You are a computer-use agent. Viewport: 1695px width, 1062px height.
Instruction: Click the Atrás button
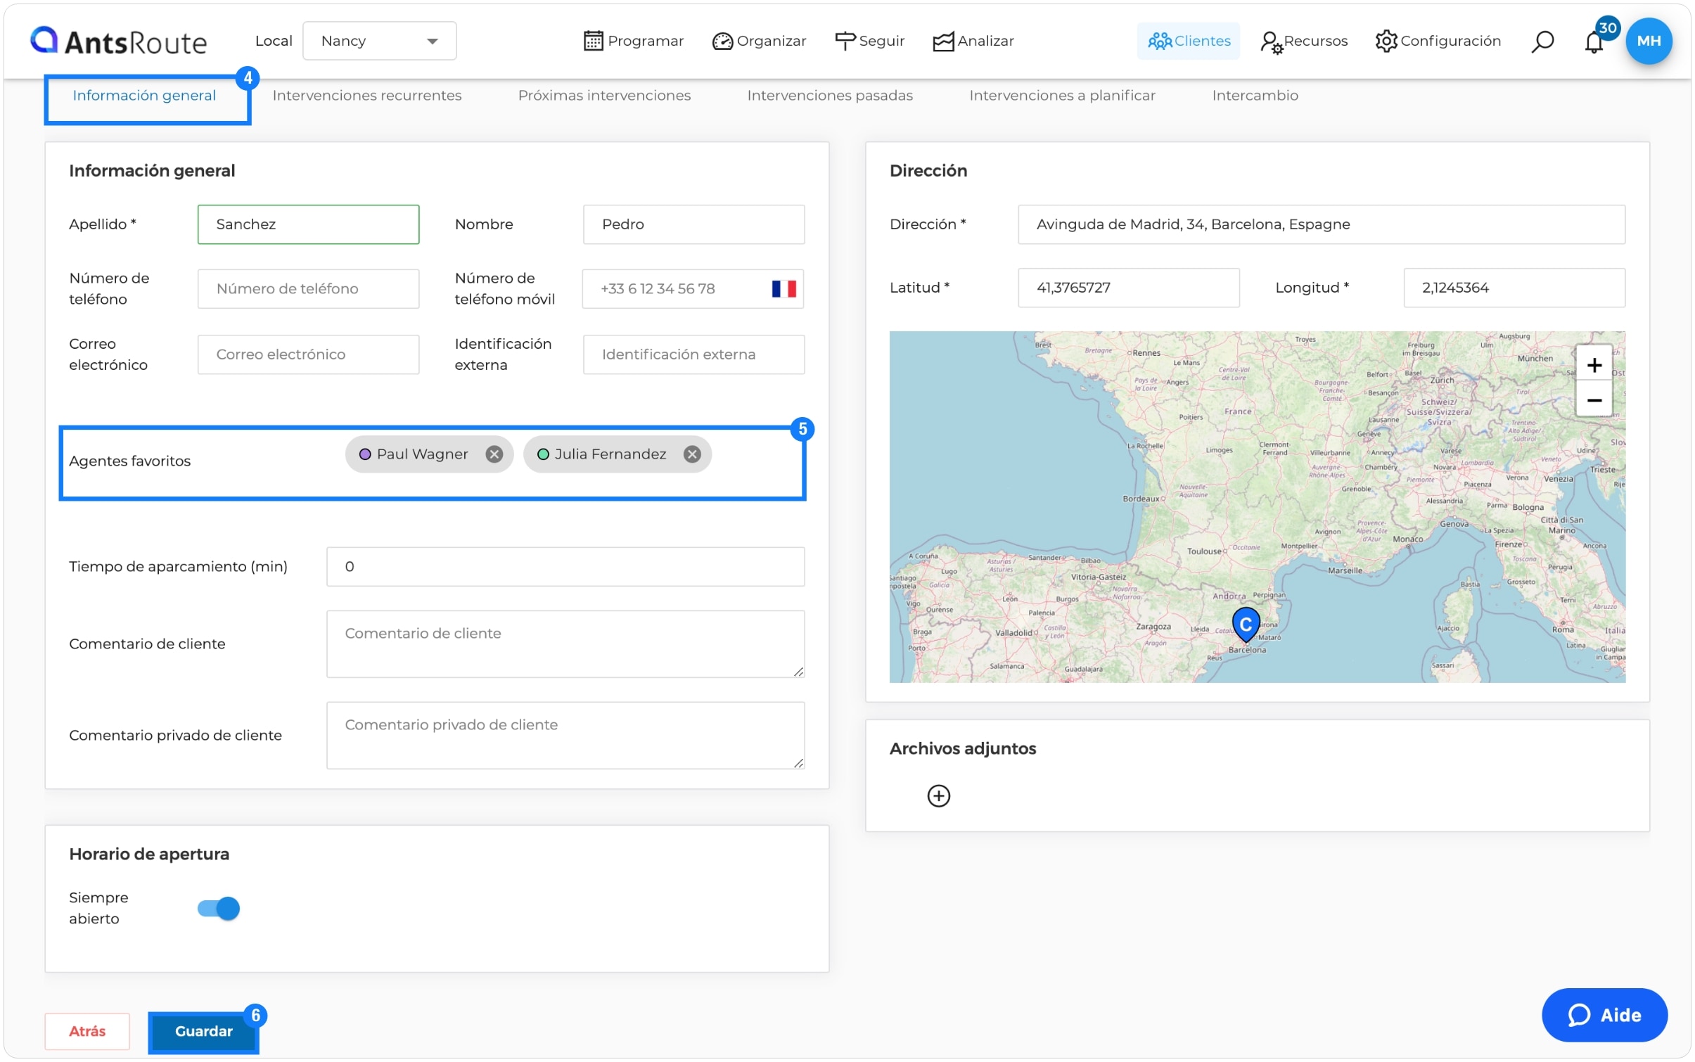point(87,1031)
